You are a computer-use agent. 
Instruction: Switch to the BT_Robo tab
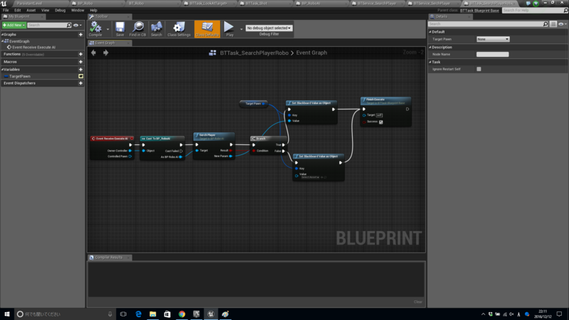coord(136,4)
